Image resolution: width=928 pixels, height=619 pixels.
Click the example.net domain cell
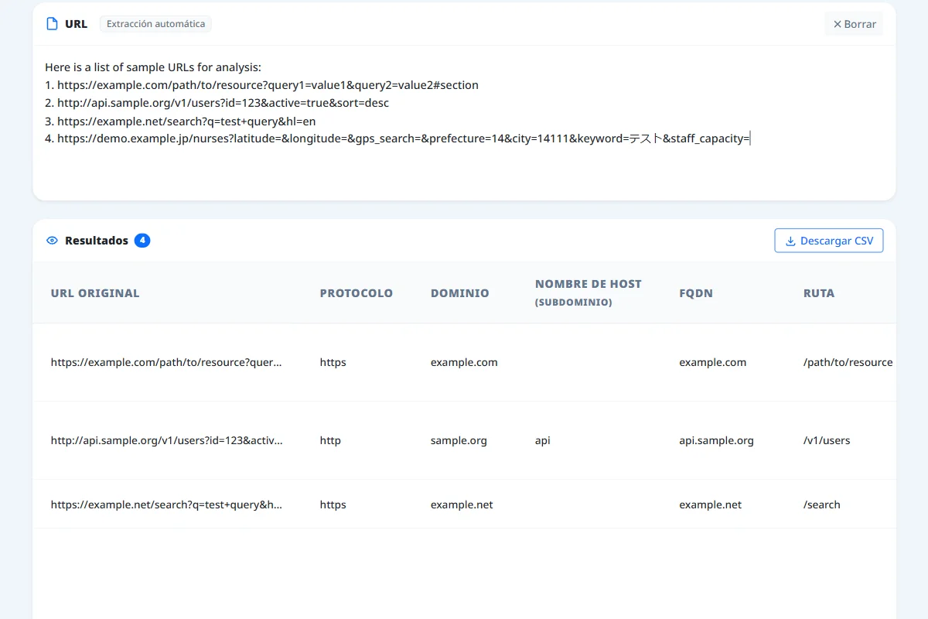coord(462,504)
